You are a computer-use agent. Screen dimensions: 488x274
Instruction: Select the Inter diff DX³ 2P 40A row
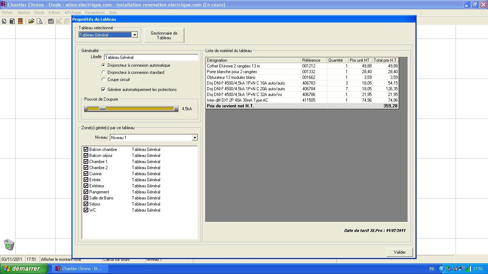coord(302,100)
